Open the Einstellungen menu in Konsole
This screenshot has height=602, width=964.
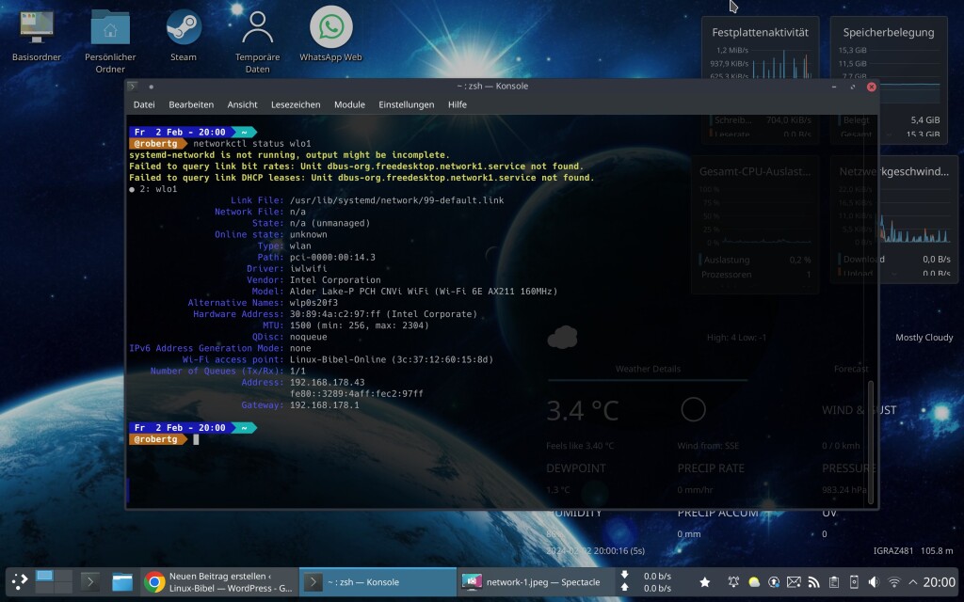click(407, 104)
